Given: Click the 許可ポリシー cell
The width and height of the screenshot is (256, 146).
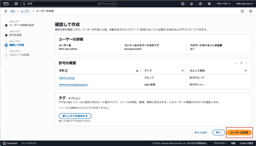Looking at the screenshot, I should (197, 85).
